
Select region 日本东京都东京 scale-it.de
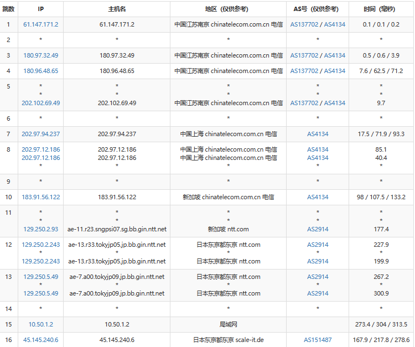[228, 340]
